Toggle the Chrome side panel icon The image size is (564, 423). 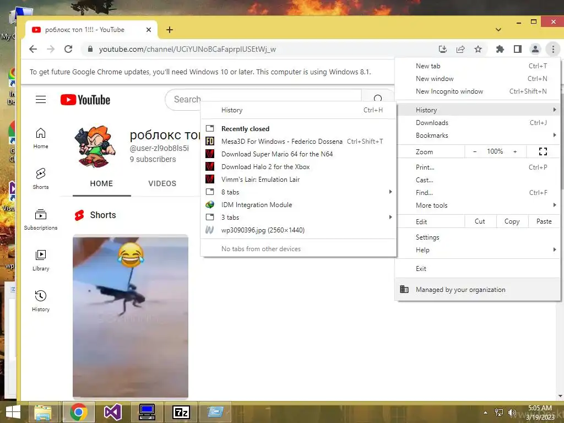[x=518, y=49]
